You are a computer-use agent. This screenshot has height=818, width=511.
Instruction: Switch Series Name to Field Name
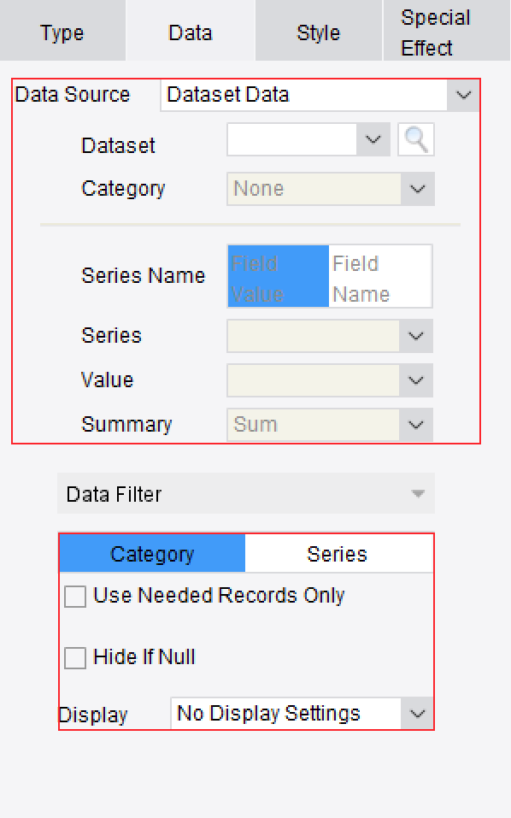pos(379,275)
